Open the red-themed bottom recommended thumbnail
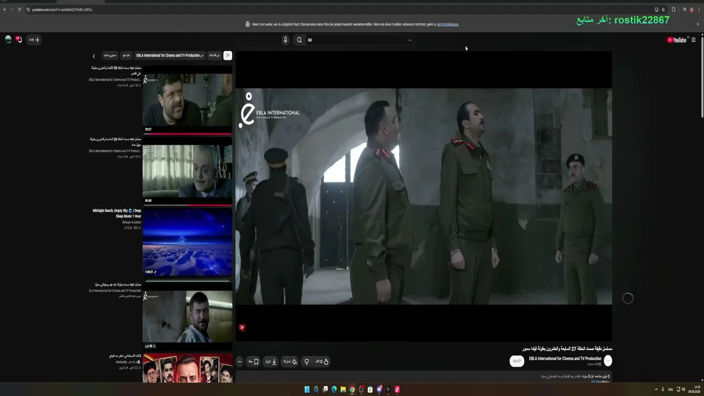The height and width of the screenshot is (396, 704). click(x=188, y=369)
